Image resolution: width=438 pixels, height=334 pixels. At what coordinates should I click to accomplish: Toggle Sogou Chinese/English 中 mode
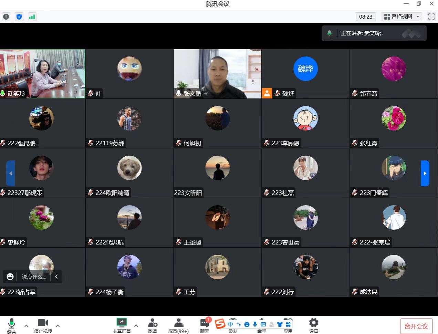(230, 324)
